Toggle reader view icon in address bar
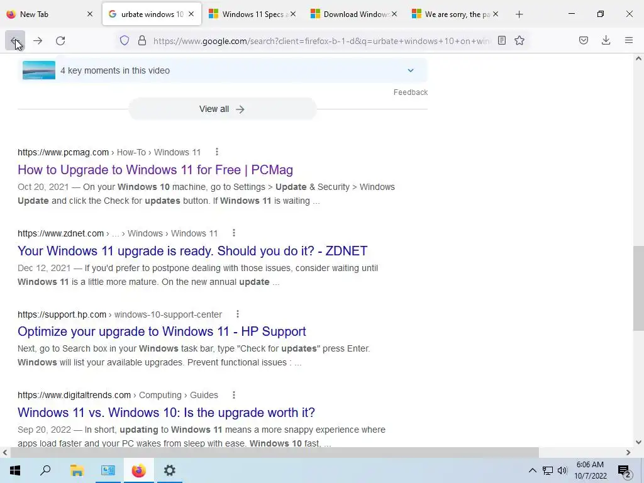 tap(501, 41)
